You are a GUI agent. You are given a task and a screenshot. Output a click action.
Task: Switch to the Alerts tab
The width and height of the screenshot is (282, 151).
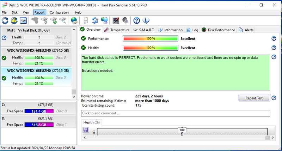click(x=246, y=30)
